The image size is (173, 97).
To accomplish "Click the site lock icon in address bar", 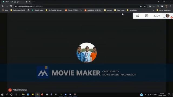I will coord(16,6).
